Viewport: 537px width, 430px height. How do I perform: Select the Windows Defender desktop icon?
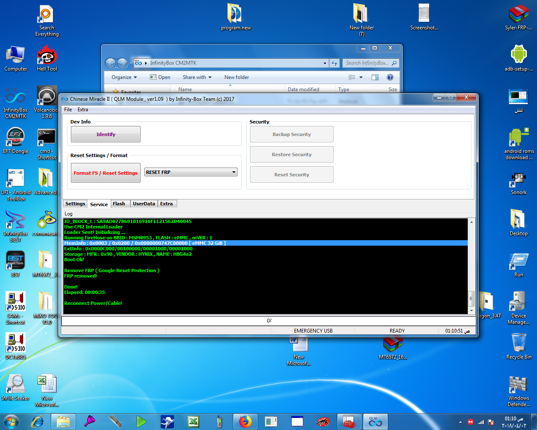(x=519, y=391)
